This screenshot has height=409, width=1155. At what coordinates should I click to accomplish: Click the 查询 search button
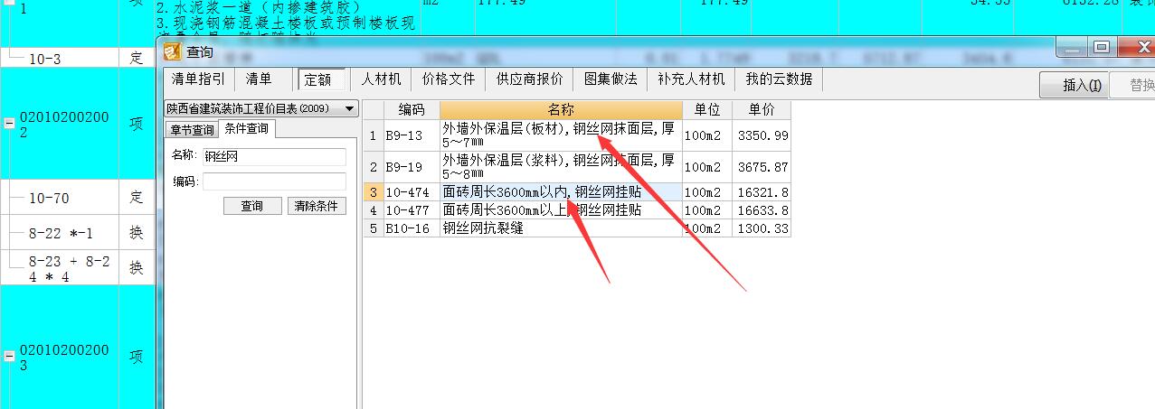(x=252, y=206)
